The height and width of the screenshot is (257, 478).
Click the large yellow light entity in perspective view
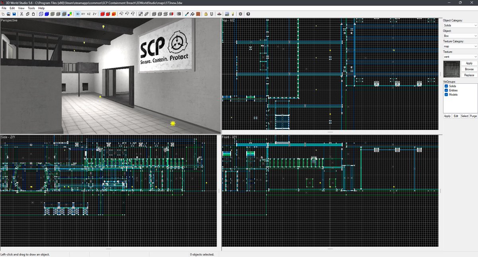point(172,124)
